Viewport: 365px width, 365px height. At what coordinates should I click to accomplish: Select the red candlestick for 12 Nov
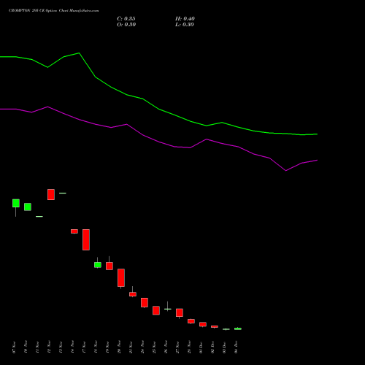[51, 194]
